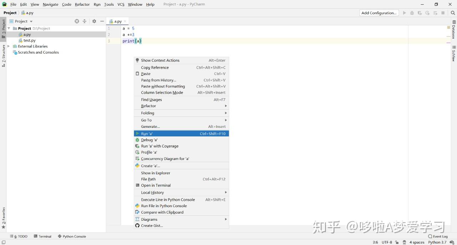Open the Favorites side tool window
The height and width of the screenshot is (245, 457).
(x=4, y=218)
